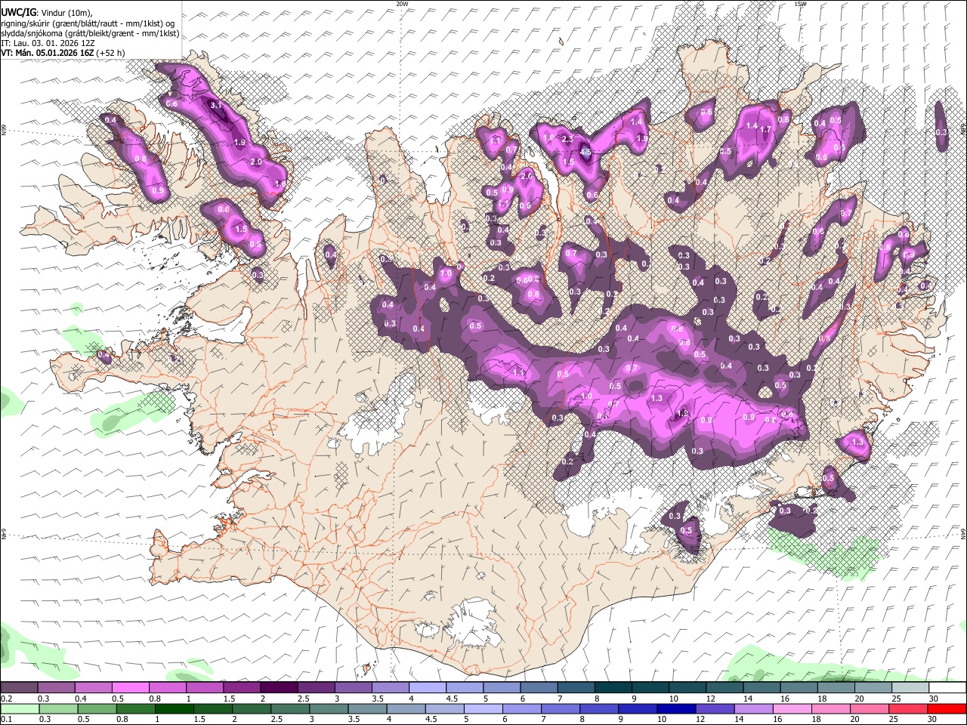Click the 'rigning/skúrir (grænt/blátt/rautt' legend description line
967x725 pixels.
88,23
